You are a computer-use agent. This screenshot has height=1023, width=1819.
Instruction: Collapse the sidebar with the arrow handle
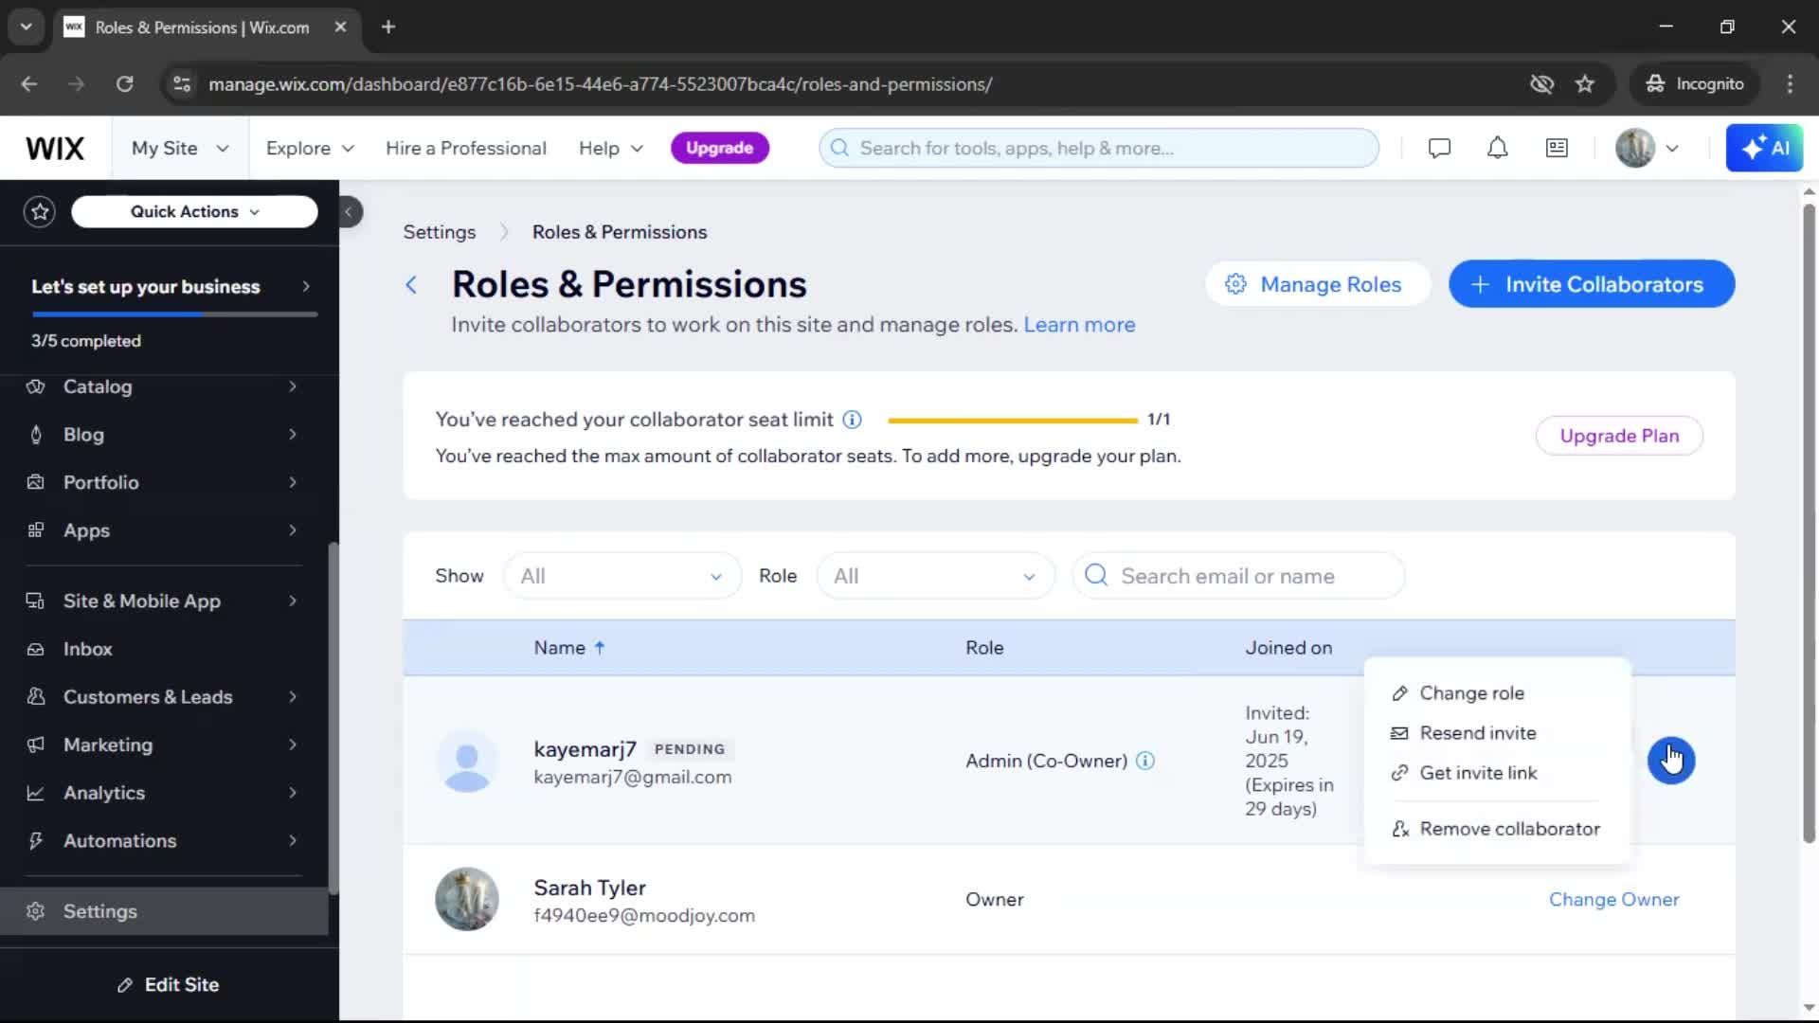pyautogui.click(x=349, y=212)
